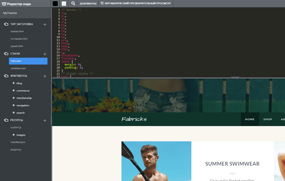Open splash.html file
The height and width of the screenshot is (181, 285).
click(x=17, y=46)
